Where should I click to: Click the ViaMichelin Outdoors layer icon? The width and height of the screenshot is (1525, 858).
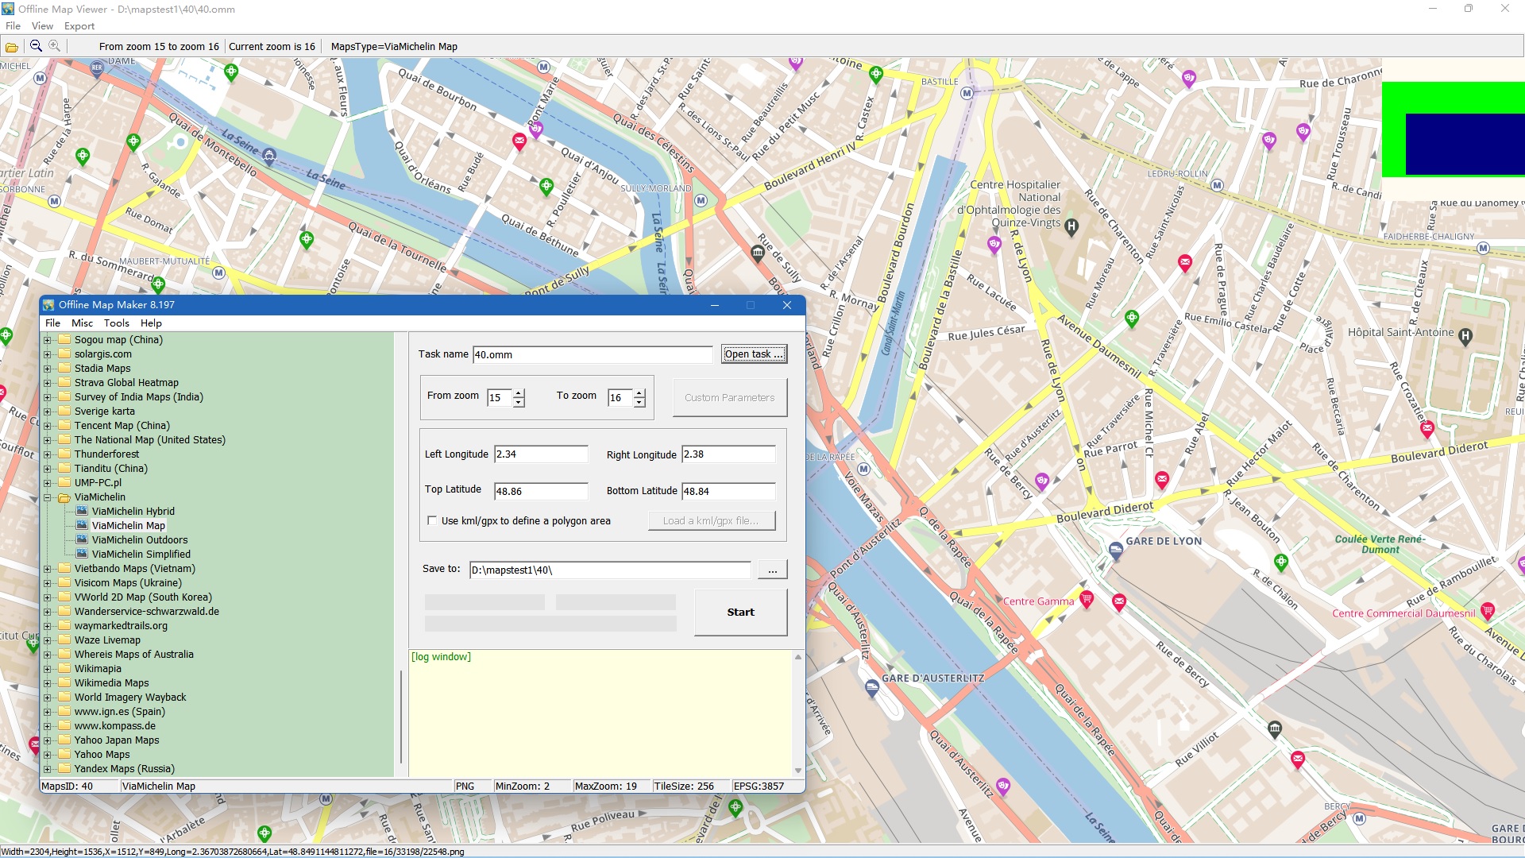click(x=82, y=539)
